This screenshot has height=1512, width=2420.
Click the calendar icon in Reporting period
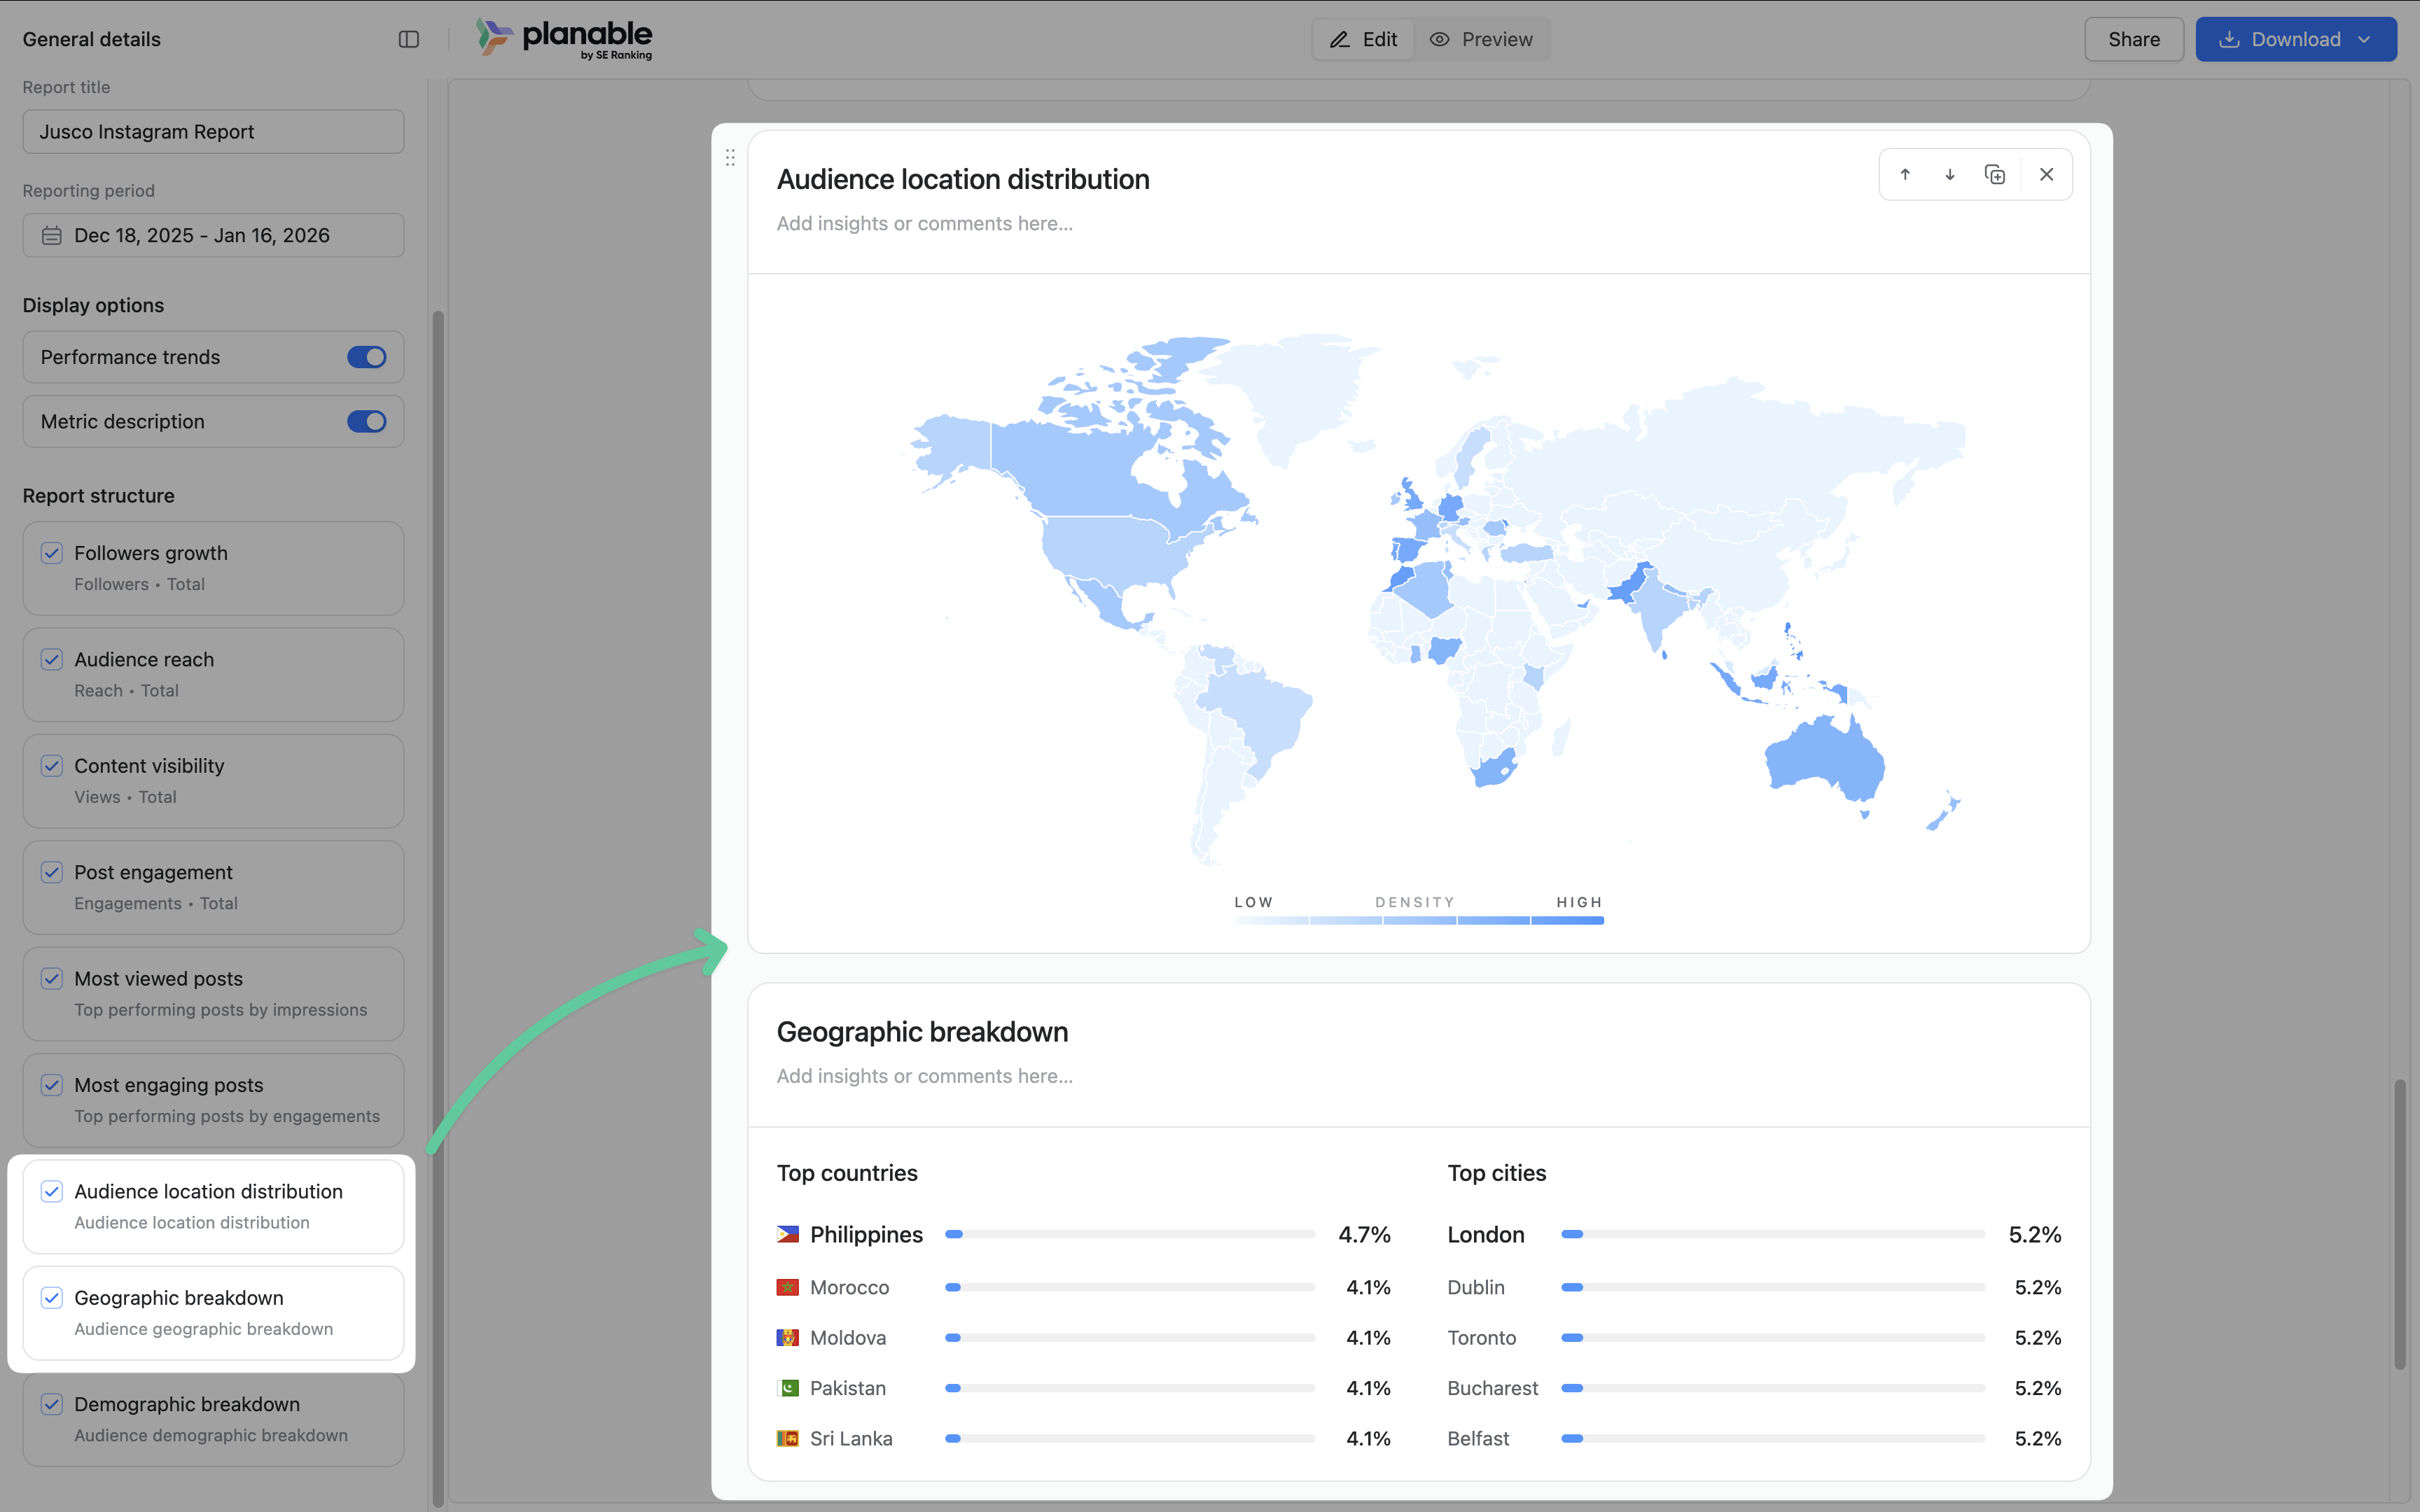pos(52,235)
